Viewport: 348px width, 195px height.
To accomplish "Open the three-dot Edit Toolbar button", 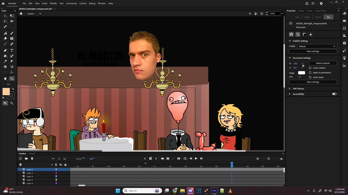I will (8, 84).
